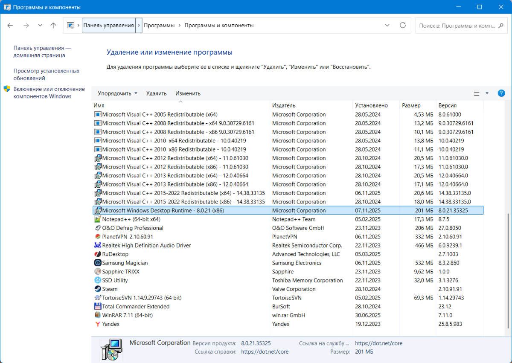Go up one folder level
The height and width of the screenshot is (363, 512).
[53, 25]
